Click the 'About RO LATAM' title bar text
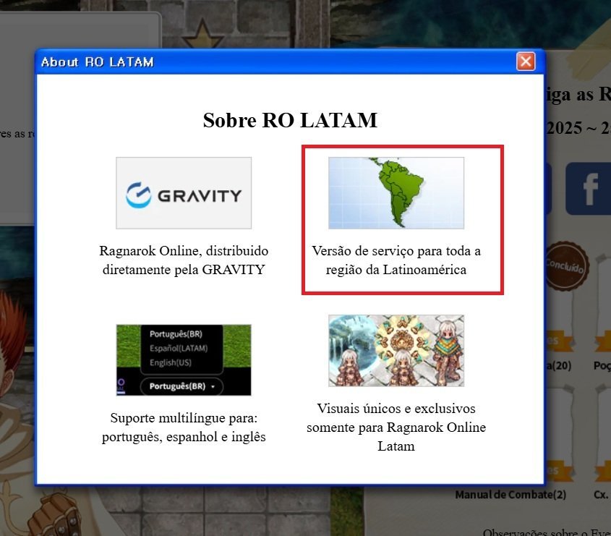Screen dimensions: 611x536 coord(98,62)
